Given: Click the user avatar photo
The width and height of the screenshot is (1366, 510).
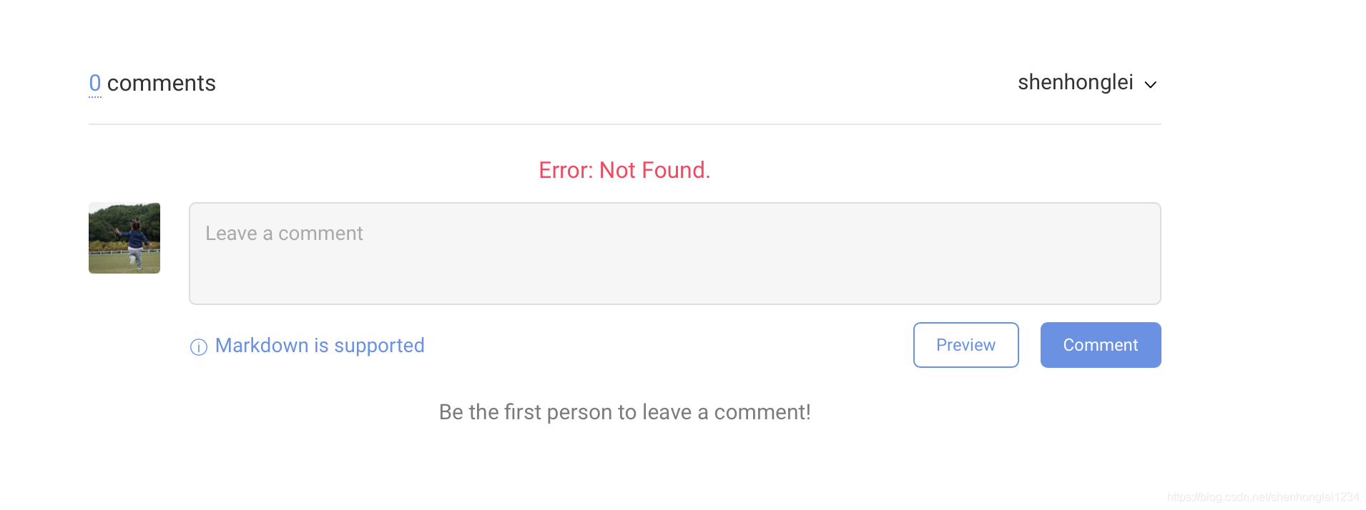Looking at the screenshot, I should coord(124,238).
